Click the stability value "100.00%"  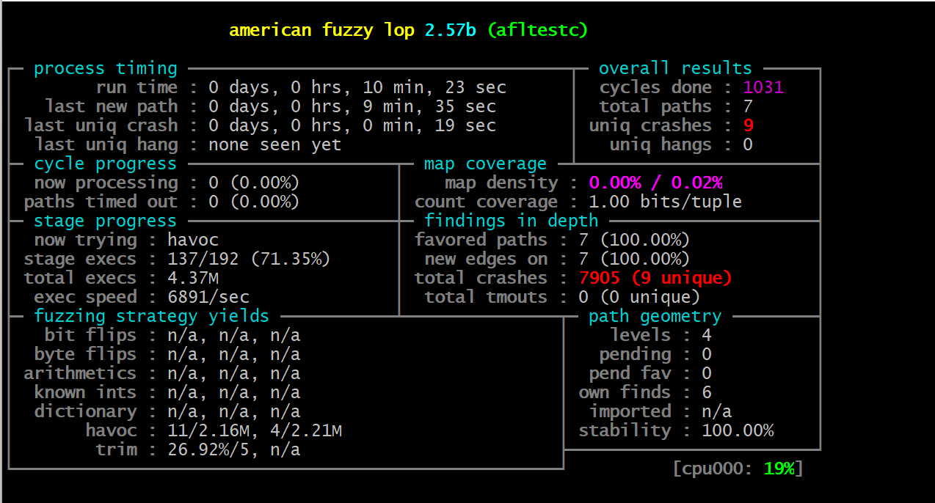pos(738,431)
